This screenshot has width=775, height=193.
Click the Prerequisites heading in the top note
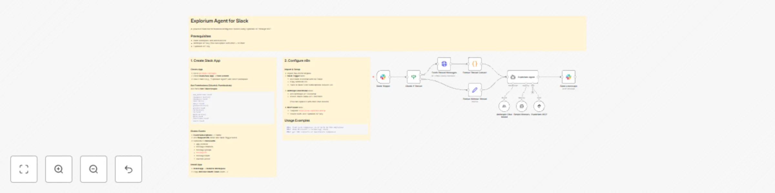coord(201,36)
